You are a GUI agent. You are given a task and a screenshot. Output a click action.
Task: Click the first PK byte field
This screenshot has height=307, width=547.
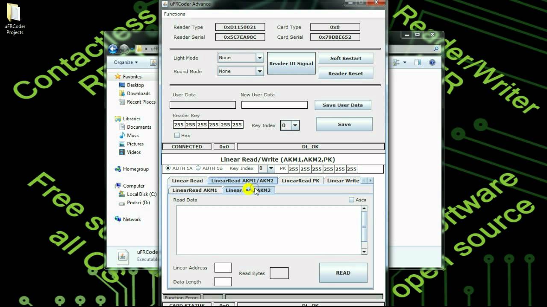pos(294,169)
